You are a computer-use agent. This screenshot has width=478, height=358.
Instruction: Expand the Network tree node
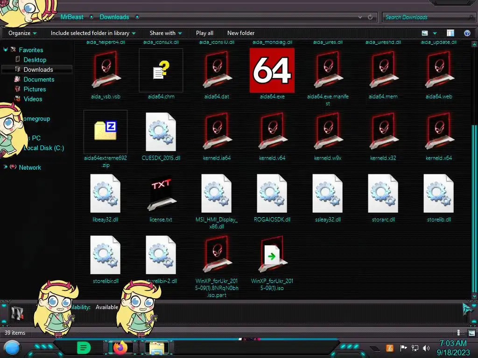(x=5, y=167)
